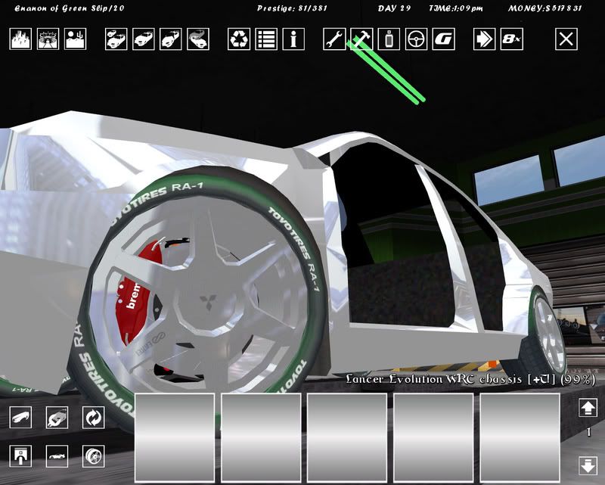
Task: Click the inventory page up arrow
Action: [588, 408]
